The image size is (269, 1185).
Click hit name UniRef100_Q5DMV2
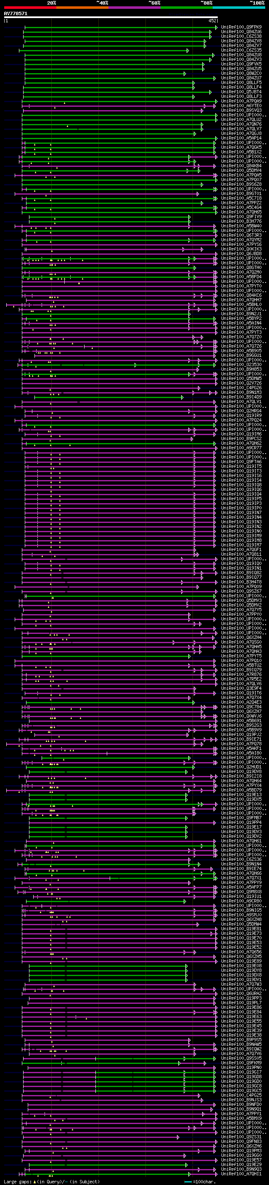241,605
